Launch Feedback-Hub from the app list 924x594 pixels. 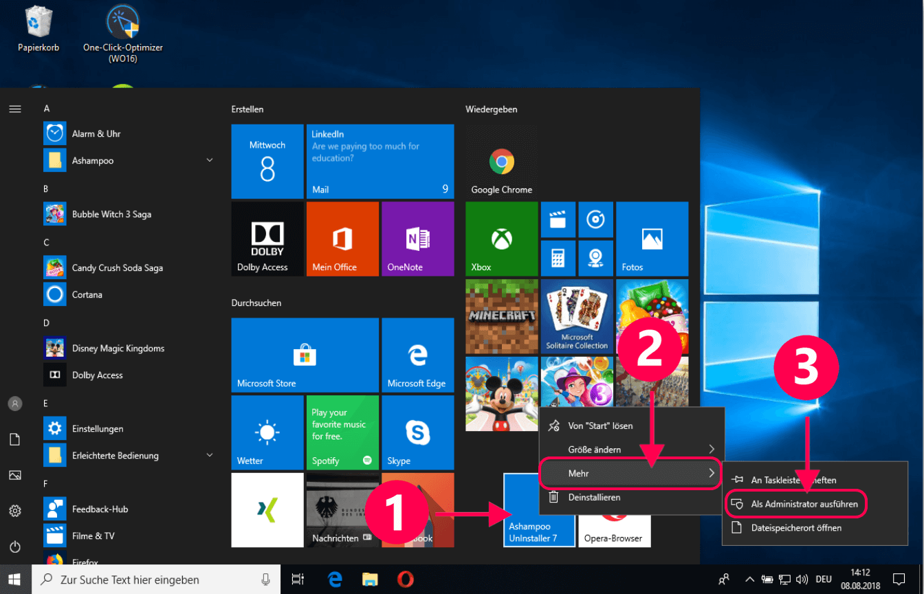tap(129, 509)
